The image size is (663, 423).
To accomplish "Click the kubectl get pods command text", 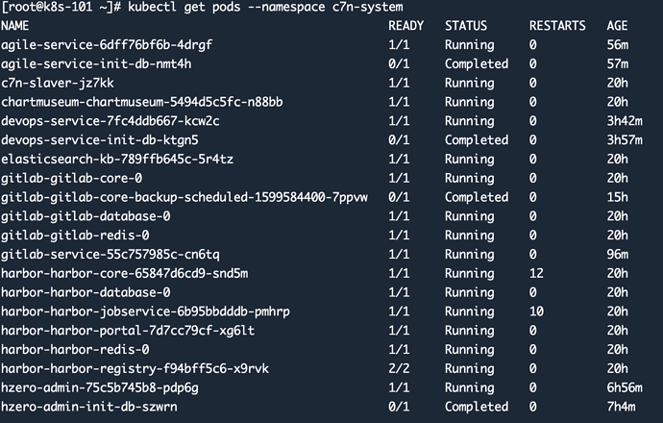I will [x=265, y=7].
